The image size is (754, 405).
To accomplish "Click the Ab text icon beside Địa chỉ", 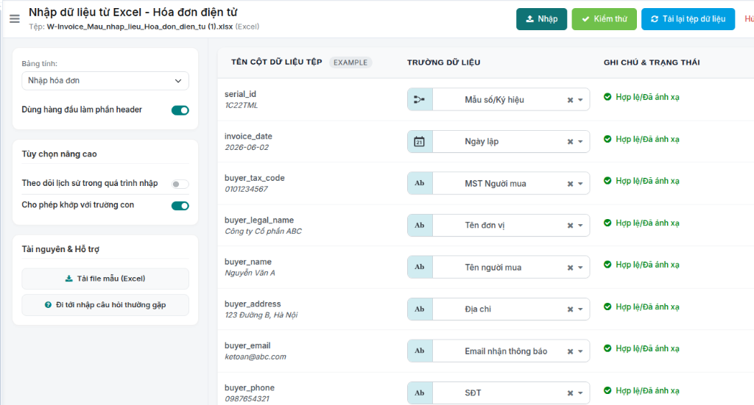I will coord(420,309).
